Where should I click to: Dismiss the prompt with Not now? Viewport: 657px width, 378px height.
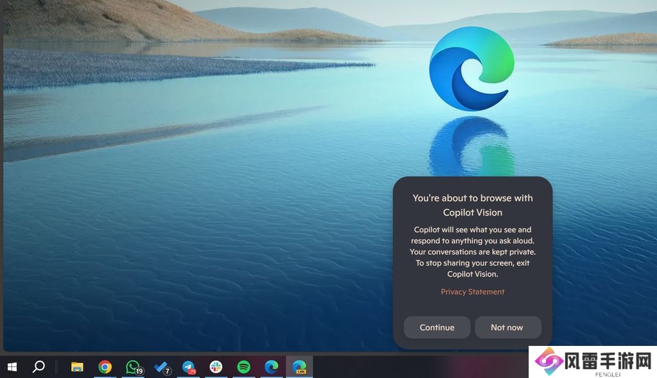(x=508, y=327)
